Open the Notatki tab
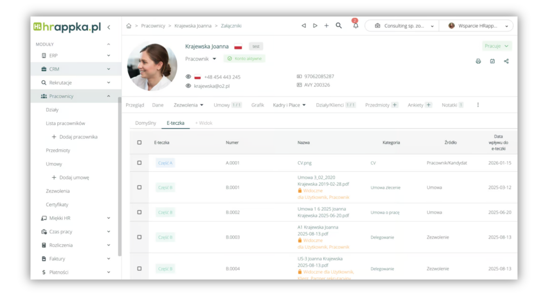548x296 pixels. (452, 105)
